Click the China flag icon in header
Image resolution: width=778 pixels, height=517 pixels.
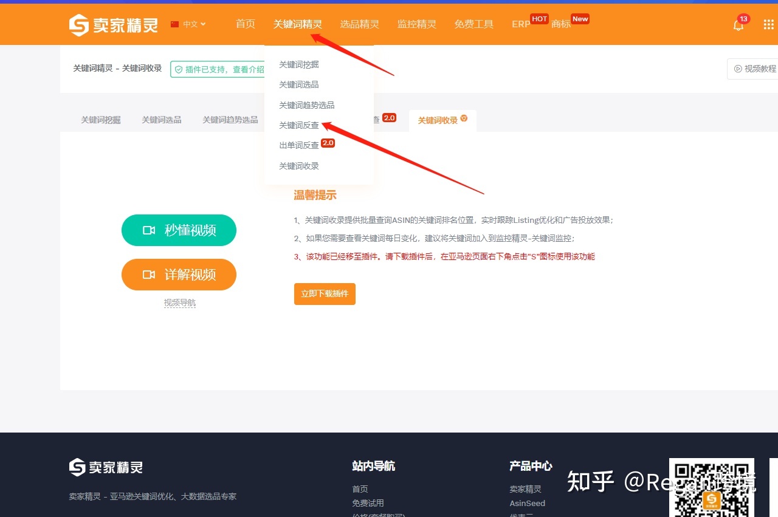point(175,24)
